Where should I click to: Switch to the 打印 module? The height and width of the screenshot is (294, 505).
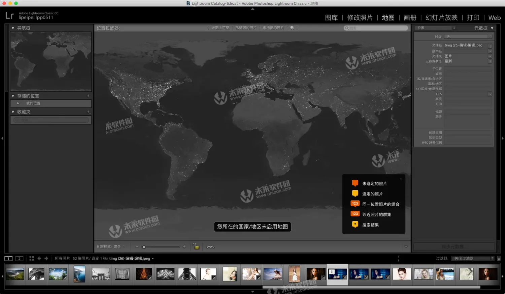point(473,18)
